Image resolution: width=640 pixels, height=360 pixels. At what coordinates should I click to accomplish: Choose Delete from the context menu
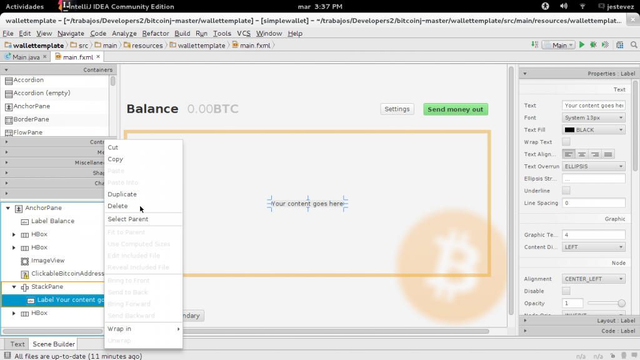pos(143,206)
